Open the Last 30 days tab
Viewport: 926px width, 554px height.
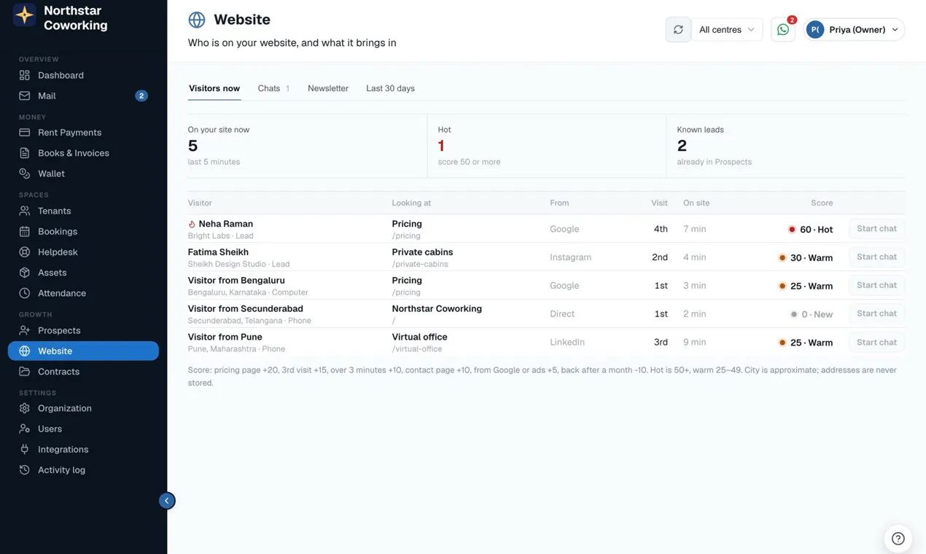coord(390,88)
